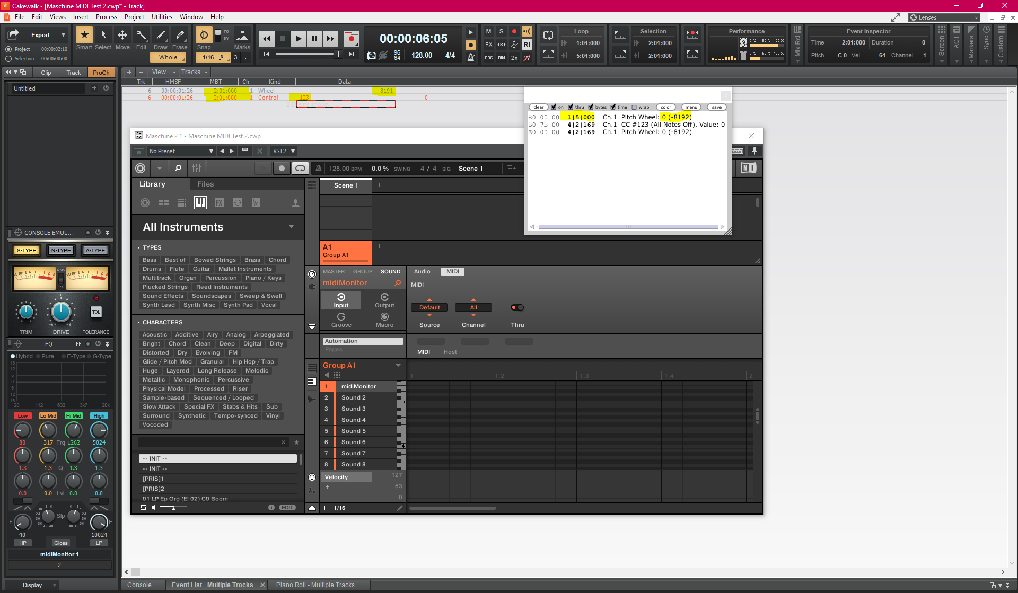The width and height of the screenshot is (1018, 593).
Task: Toggle the 'bytes' checkbox in midiMonitor
Action: pos(591,107)
